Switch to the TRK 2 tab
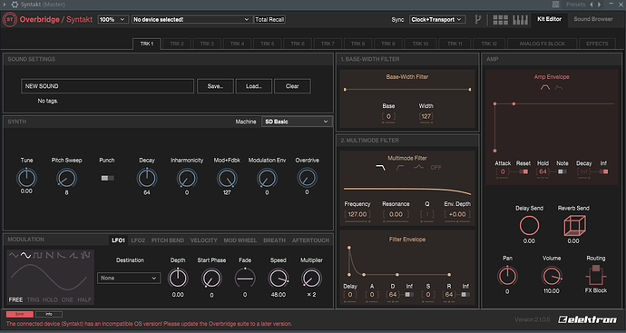 [177, 44]
